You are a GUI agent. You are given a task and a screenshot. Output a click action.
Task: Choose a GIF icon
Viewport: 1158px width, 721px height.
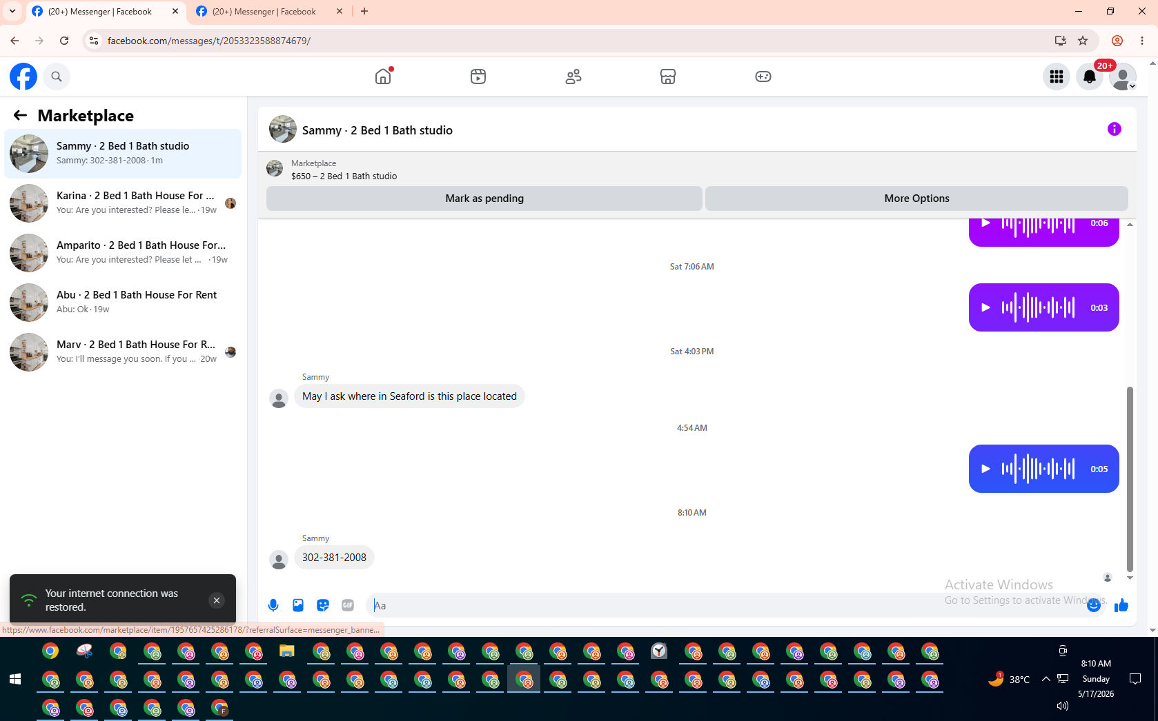click(348, 605)
